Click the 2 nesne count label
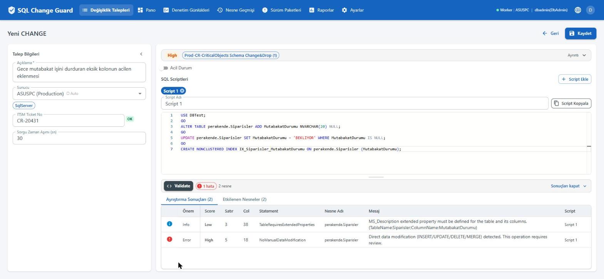 click(x=225, y=186)
